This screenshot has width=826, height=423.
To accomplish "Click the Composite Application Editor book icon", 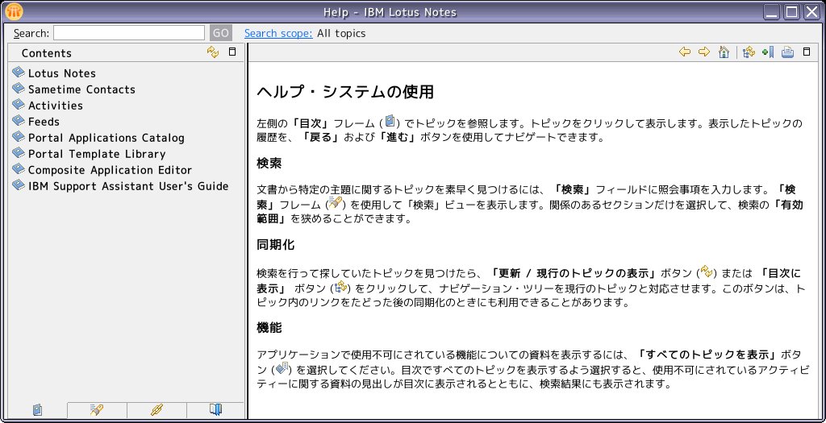I will pos(19,169).
